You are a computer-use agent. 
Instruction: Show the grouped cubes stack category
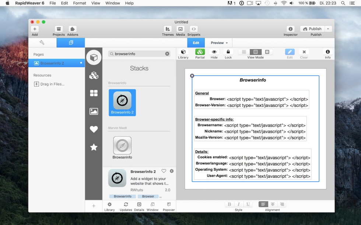[x=94, y=76]
